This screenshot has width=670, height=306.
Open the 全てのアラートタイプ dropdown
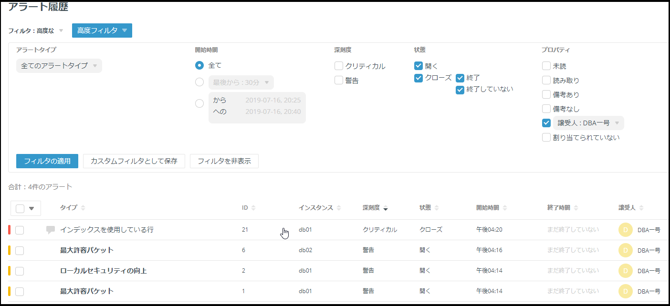(x=59, y=66)
